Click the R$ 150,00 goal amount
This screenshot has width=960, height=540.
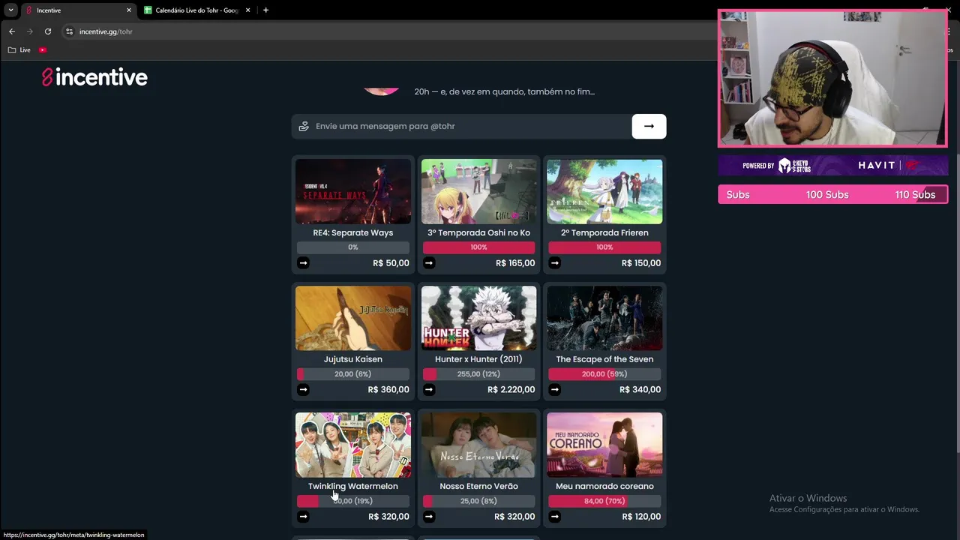click(641, 262)
